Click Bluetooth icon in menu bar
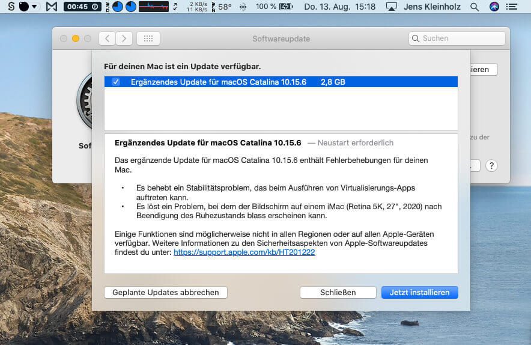 (x=243, y=7)
